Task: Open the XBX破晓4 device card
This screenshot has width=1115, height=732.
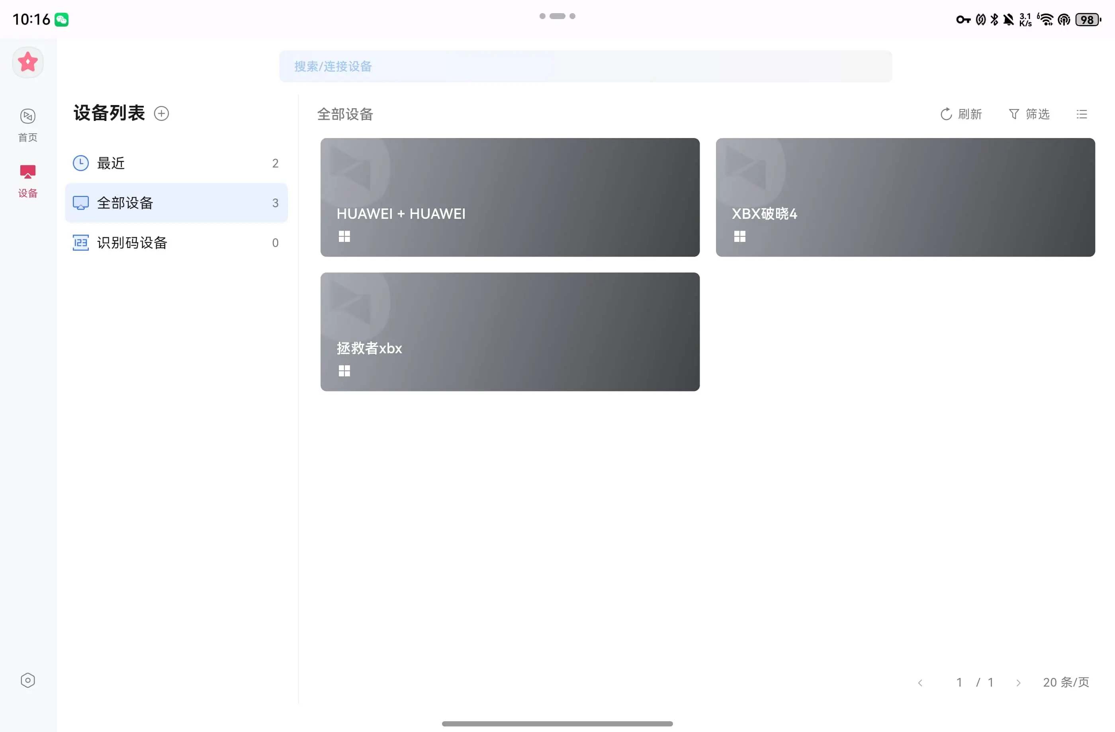Action: point(905,197)
